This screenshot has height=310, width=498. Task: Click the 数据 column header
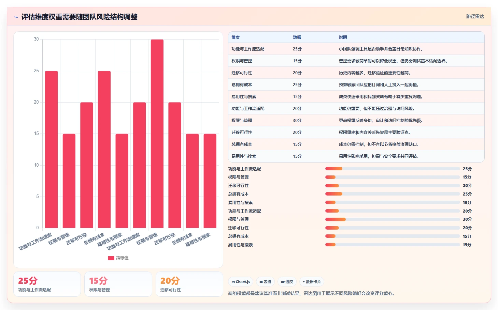pyautogui.click(x=297, y=37)
